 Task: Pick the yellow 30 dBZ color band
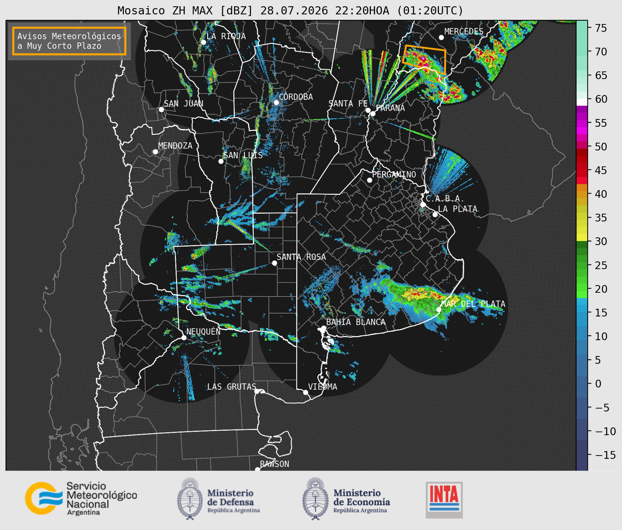point(582,238)
